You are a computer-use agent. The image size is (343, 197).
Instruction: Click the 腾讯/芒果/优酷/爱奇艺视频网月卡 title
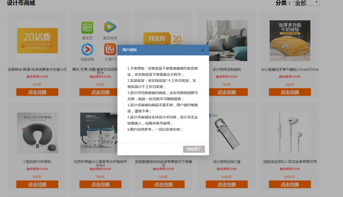[x=95, y=71]
